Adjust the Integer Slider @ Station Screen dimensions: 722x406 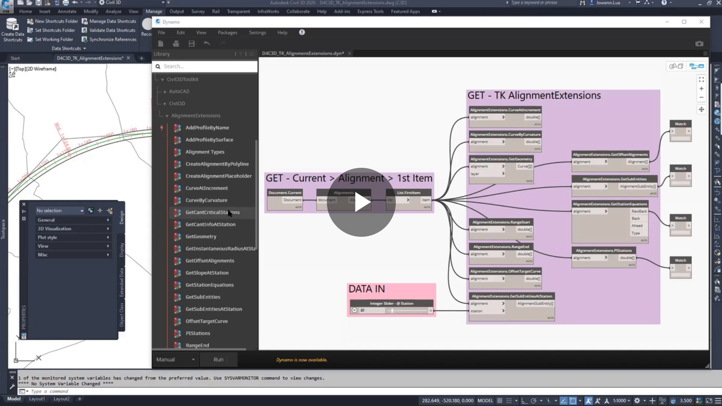coord(391,311)
